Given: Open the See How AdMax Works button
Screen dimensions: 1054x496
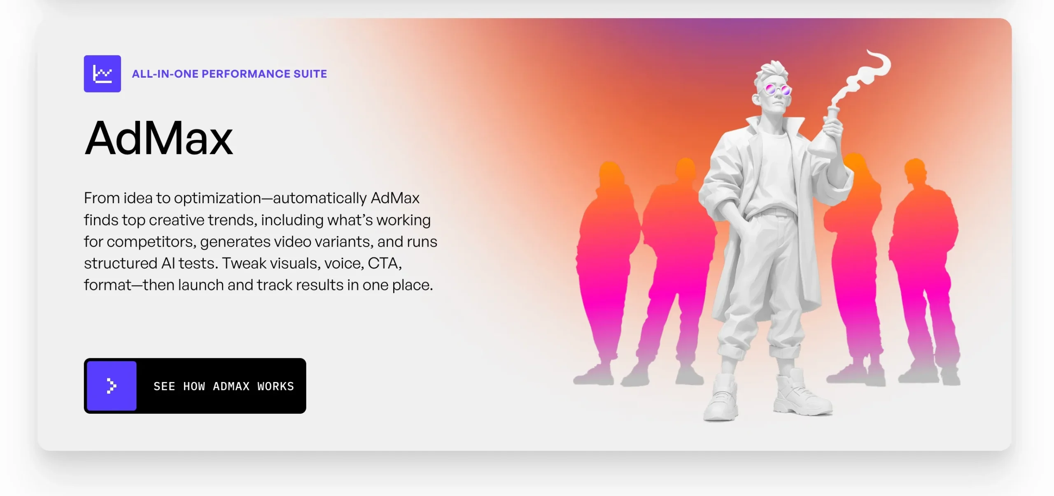Looking at the screenshot, I should point(195,386).
